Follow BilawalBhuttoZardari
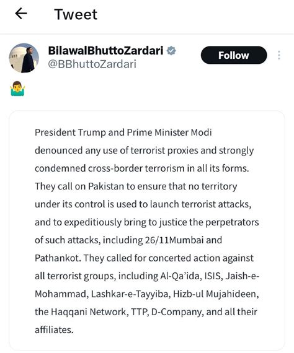The width and height of the screenshot is (294, 353). coord(234,55)
